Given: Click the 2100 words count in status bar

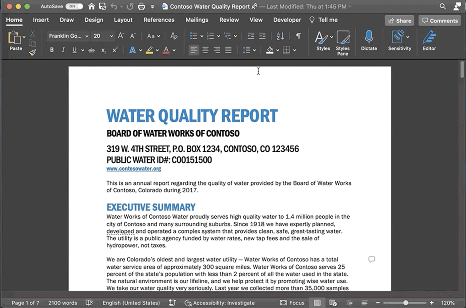Looking at the screenshot, I should pos(62,303).
